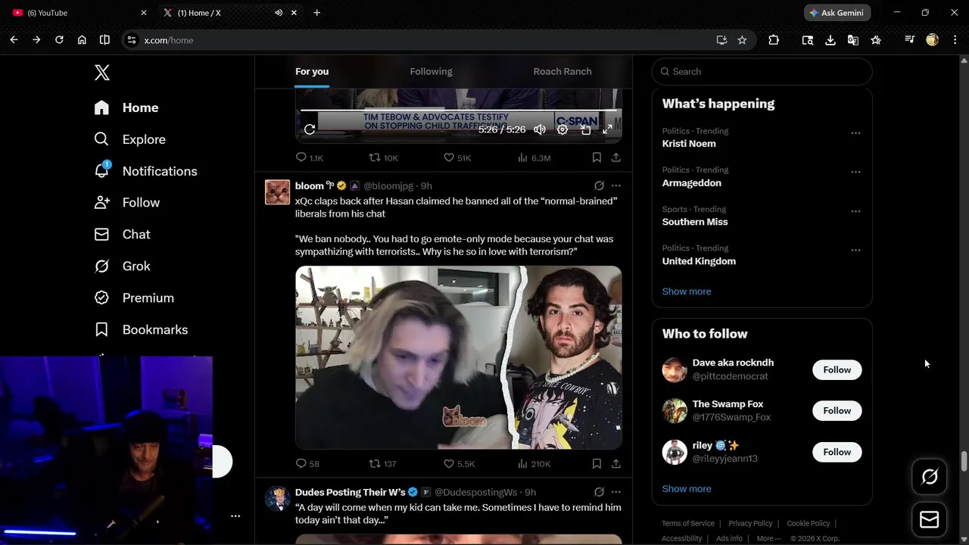Share the C-SPAN video post
The width and height of the screenshot is (969, 545).
tap(616, 157)
